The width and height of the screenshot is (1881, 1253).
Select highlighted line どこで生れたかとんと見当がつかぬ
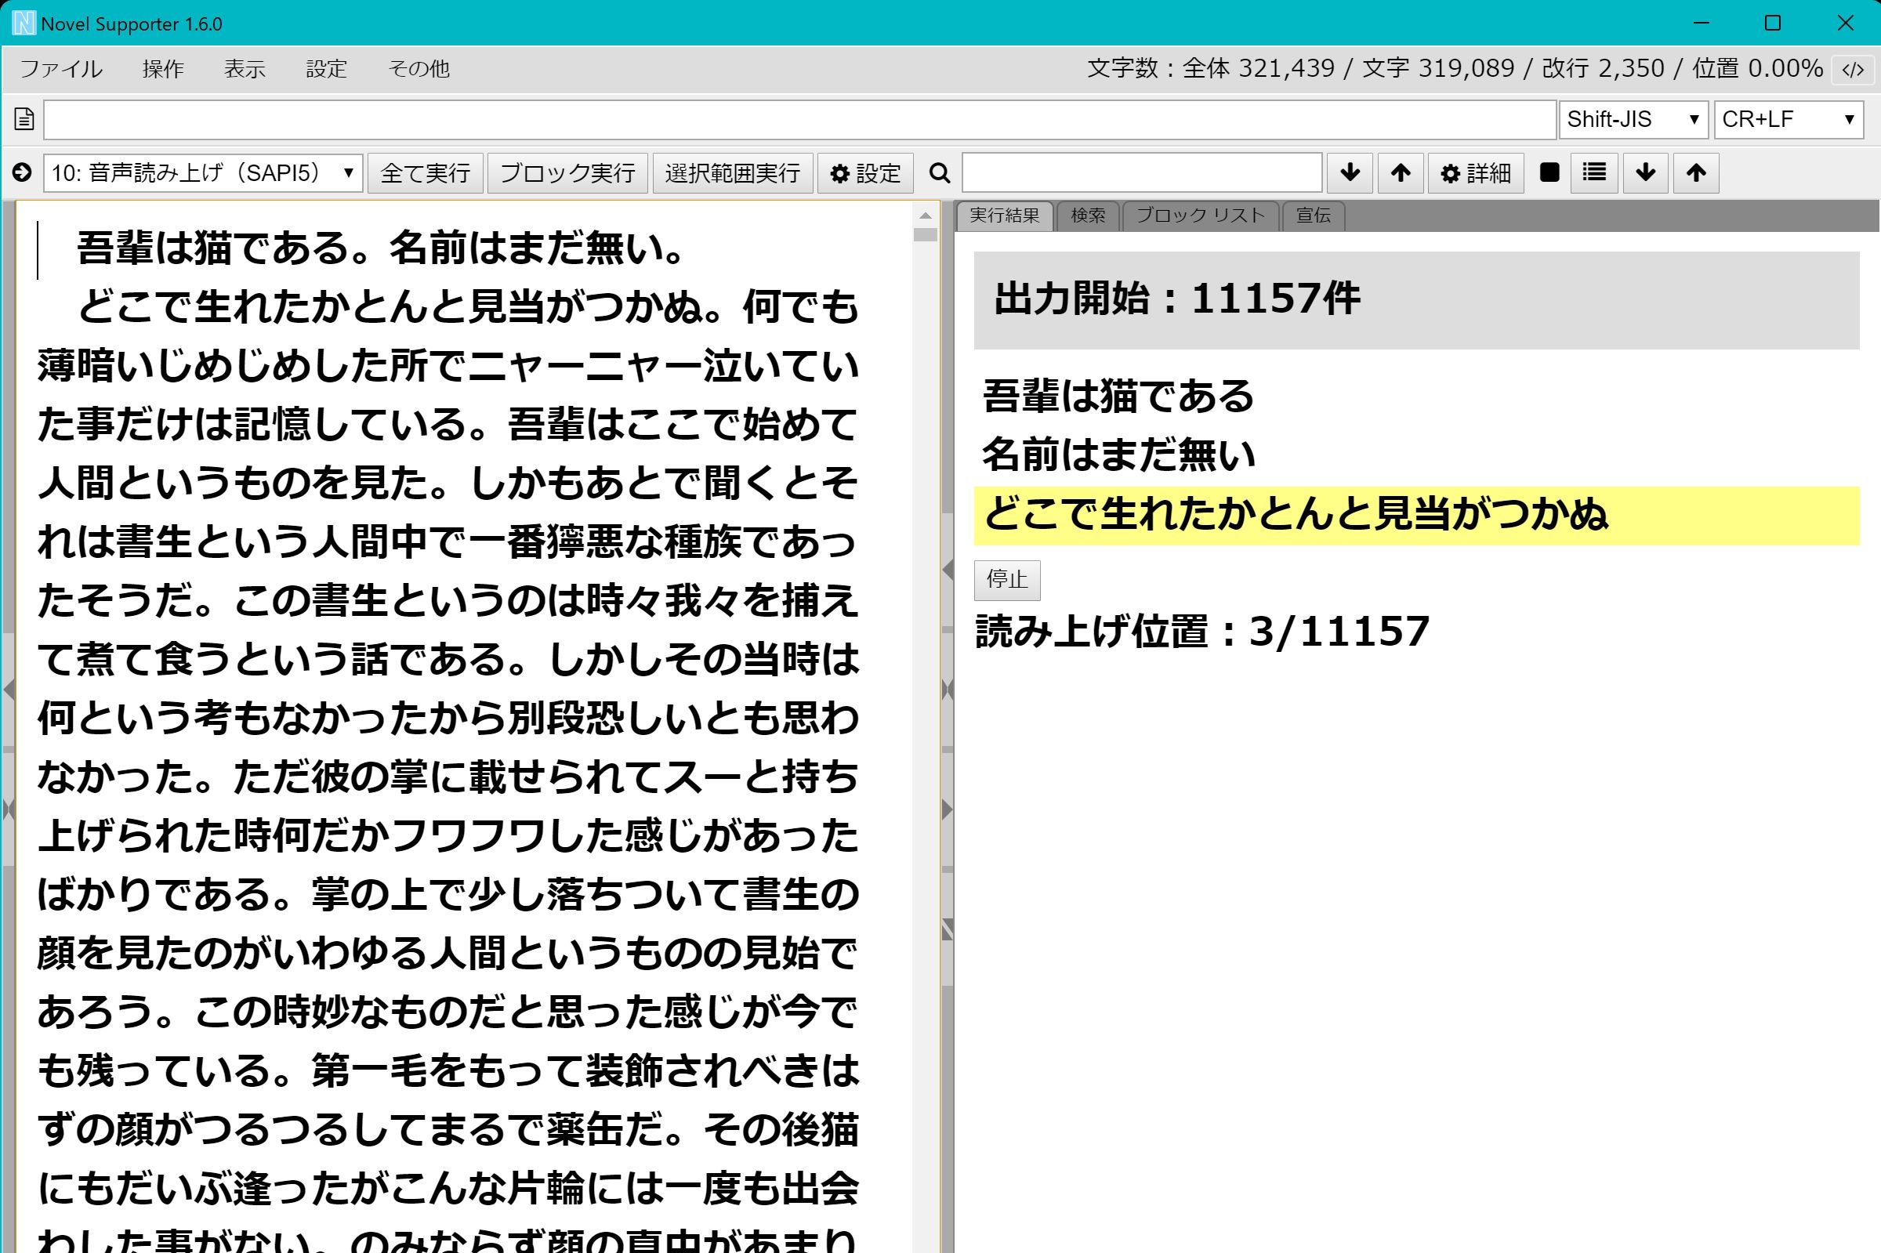click(1416, 516)
